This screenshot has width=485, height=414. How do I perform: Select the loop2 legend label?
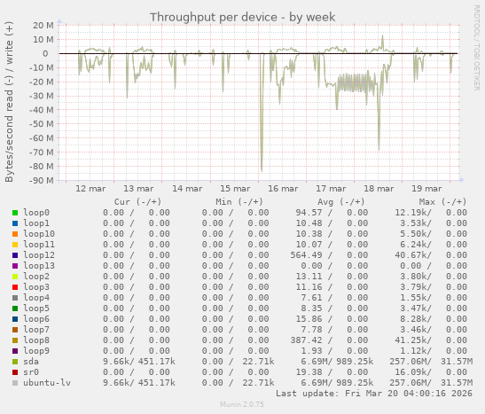click(36, 277)
